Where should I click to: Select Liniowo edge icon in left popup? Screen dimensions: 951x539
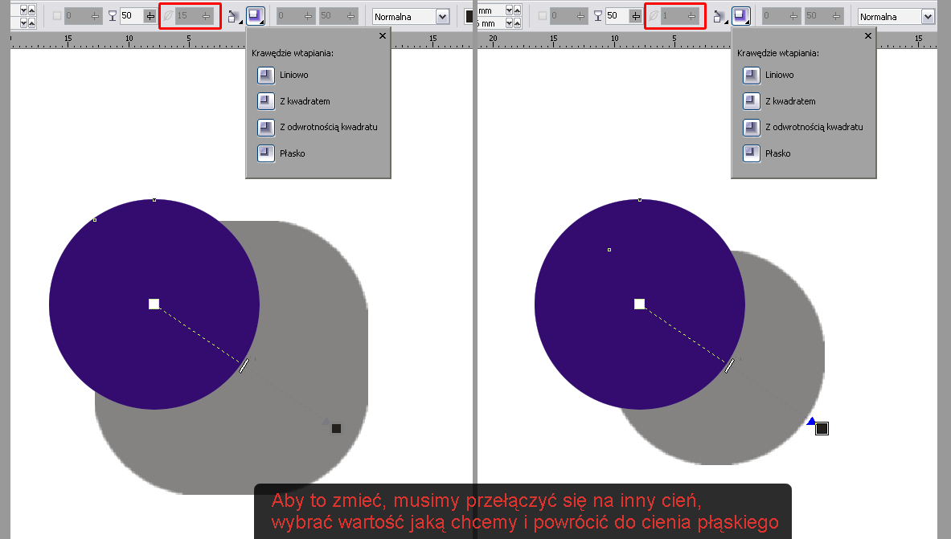pos(266,75)
